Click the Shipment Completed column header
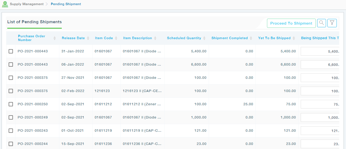This screenshot has height=149, width=346. [x=229, y=38]
